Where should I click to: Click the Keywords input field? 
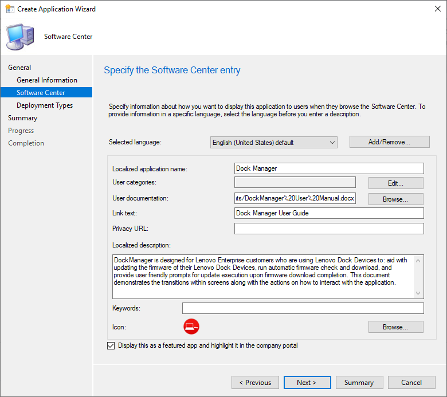(303, 308)
